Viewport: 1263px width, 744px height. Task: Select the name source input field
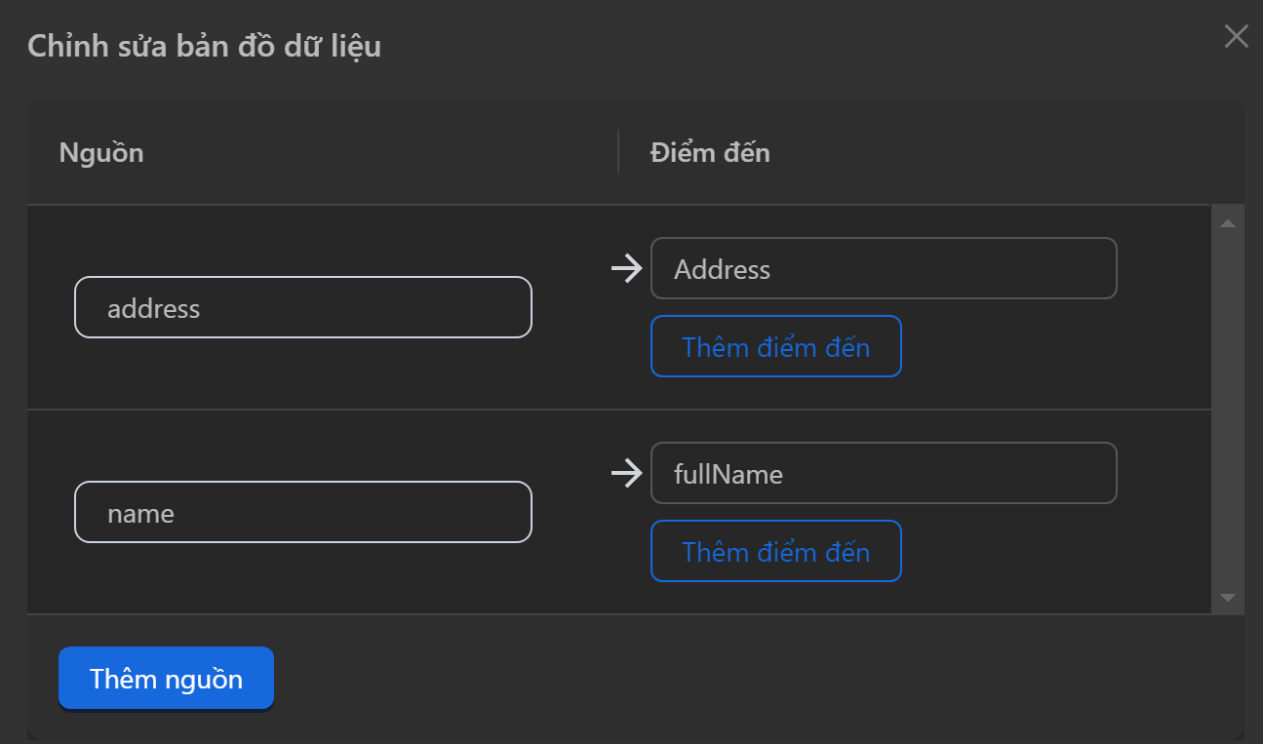click(302, 512)
